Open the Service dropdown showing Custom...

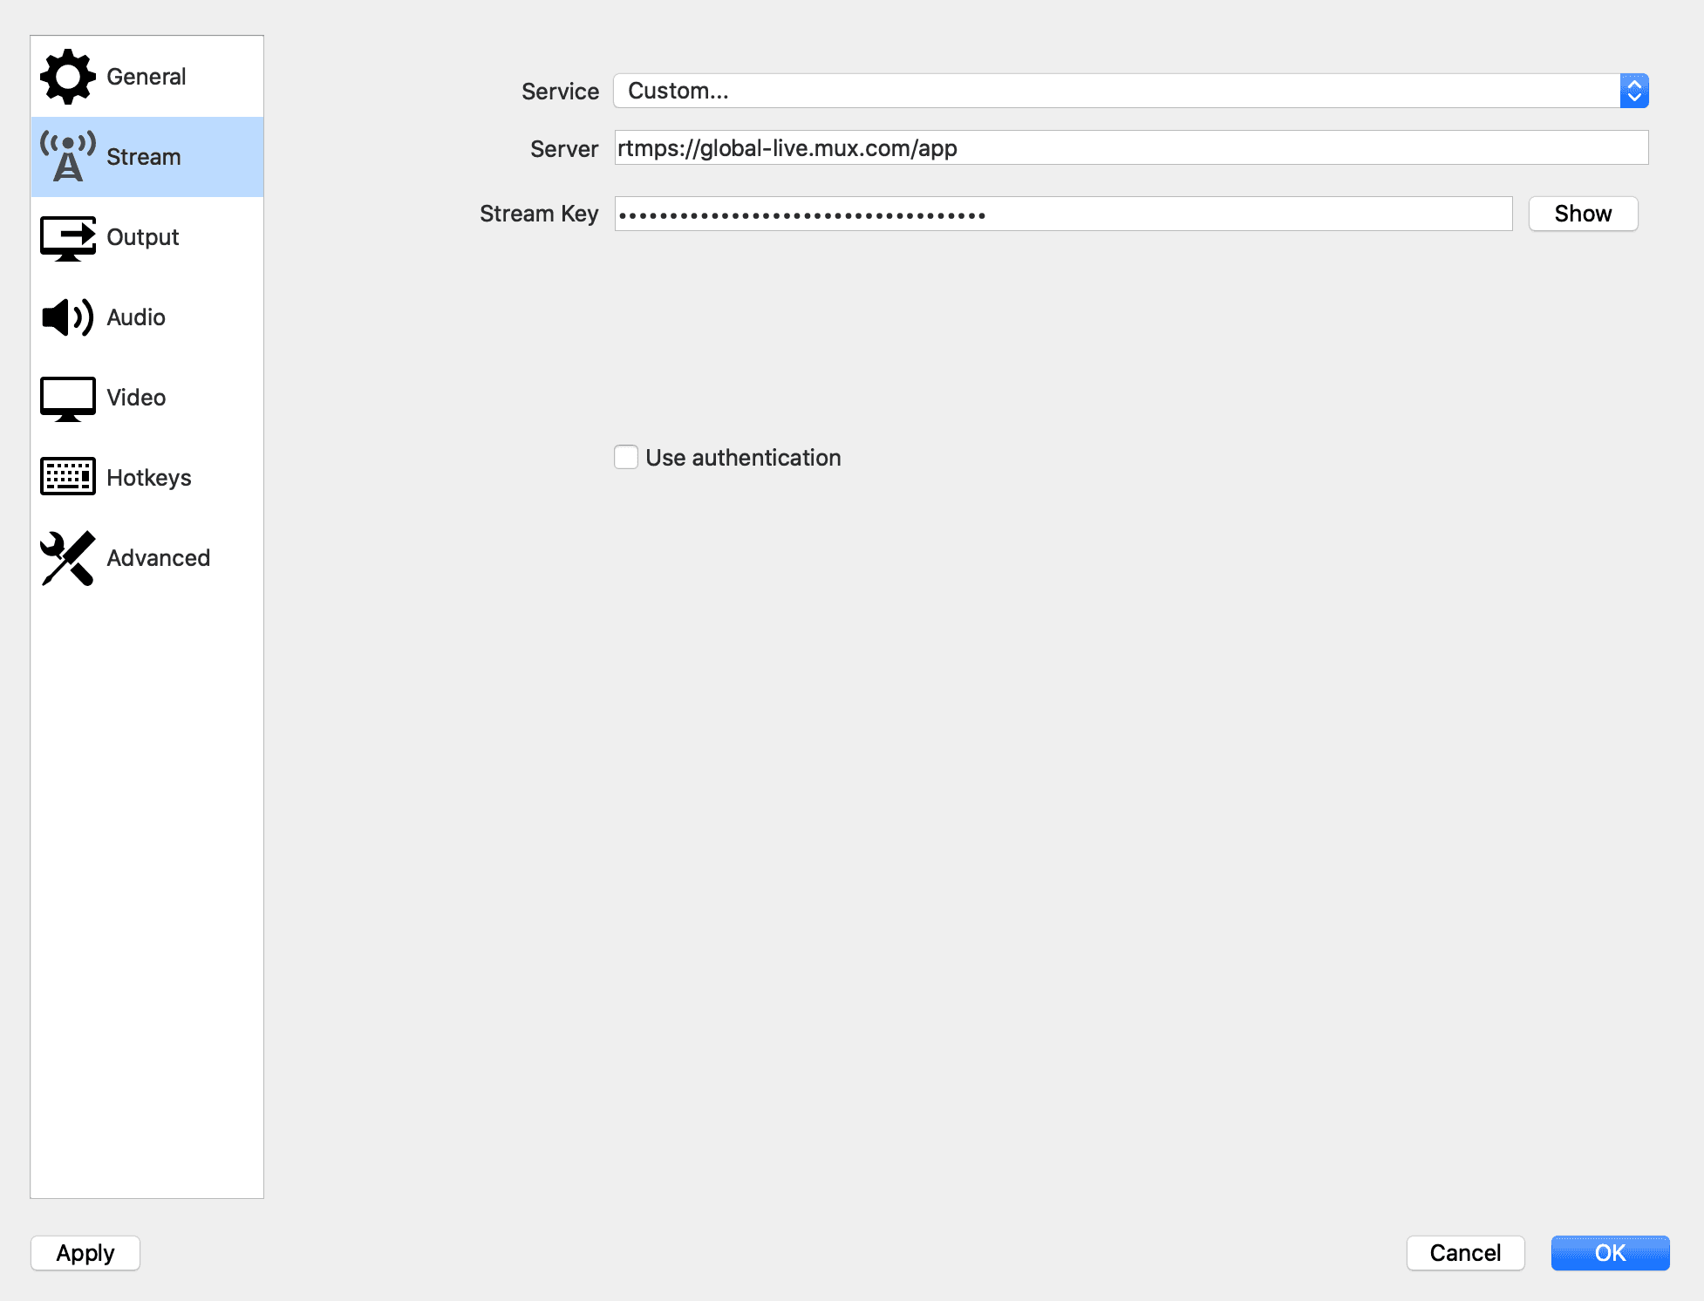click(x=1116, y=91)
